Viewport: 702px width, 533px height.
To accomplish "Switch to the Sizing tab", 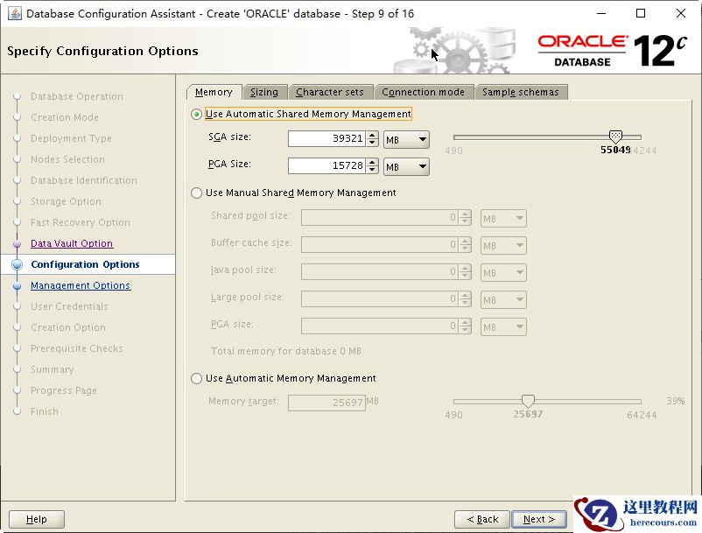I will [263, 92].
